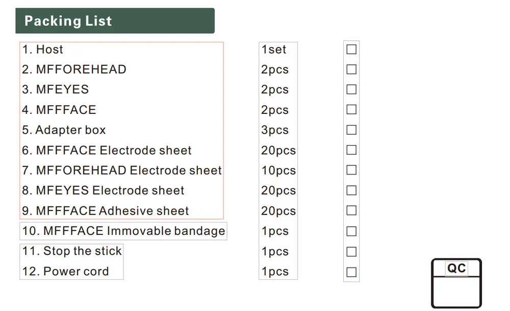Click '10. MFFFACE Immovable bandage' text

click(x=123, y=231)
